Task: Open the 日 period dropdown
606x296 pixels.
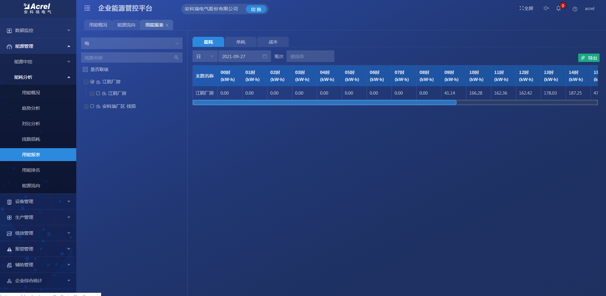Action: 205,56
